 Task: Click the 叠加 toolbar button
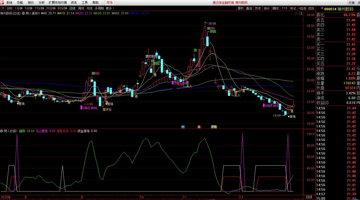click(249, 8)
